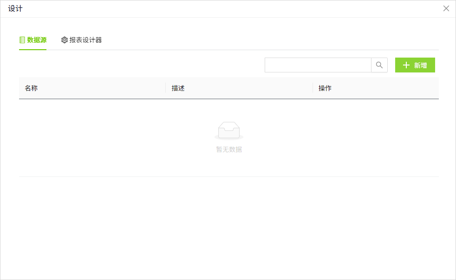This screenshot has width=456, height=280.
Task: Click divider between 描述 and 操作 columns
Action: tap(313, 88)
